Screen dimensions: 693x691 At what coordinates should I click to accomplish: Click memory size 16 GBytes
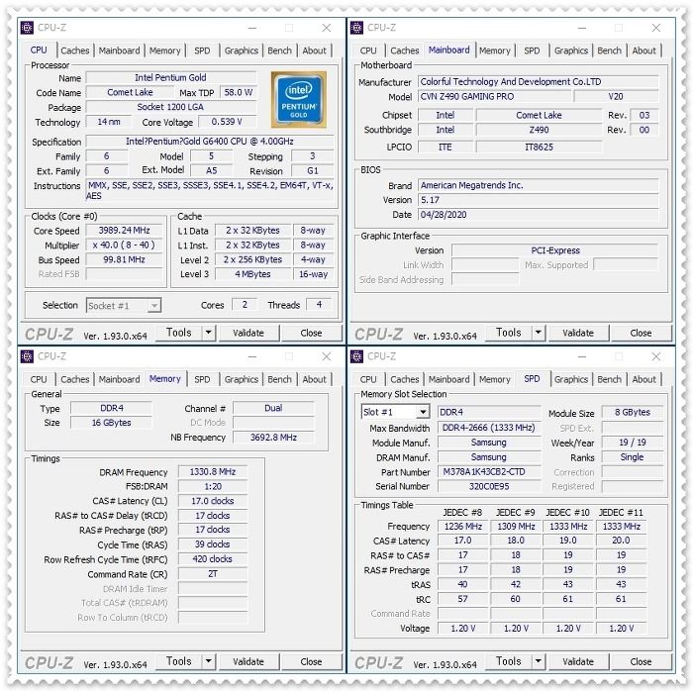point(111,423)
